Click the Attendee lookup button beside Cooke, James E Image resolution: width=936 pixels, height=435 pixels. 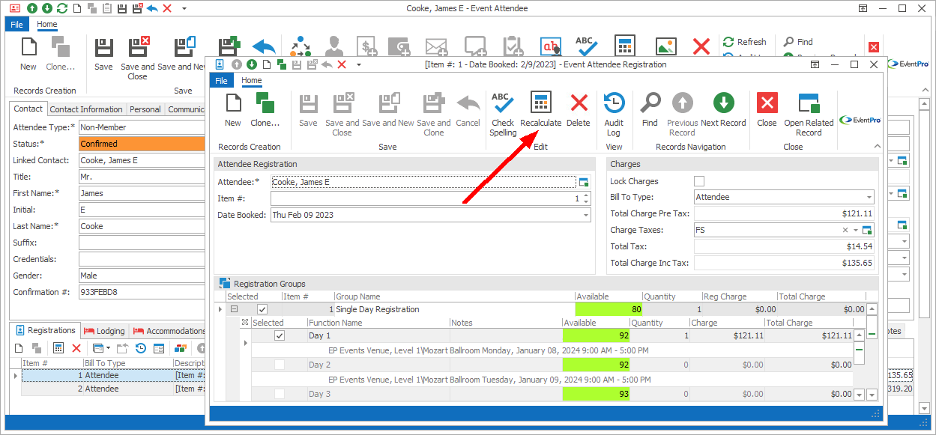pos(583,182)
